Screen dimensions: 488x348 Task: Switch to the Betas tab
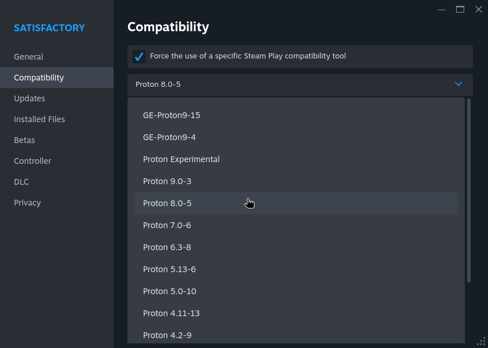pos(57,140)
